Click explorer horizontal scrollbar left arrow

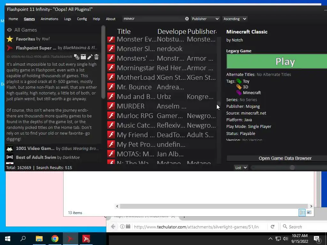tap(117, 206)
